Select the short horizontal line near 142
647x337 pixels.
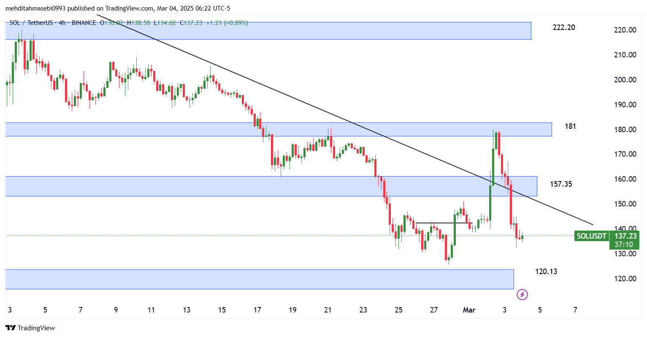pos(443,223)
